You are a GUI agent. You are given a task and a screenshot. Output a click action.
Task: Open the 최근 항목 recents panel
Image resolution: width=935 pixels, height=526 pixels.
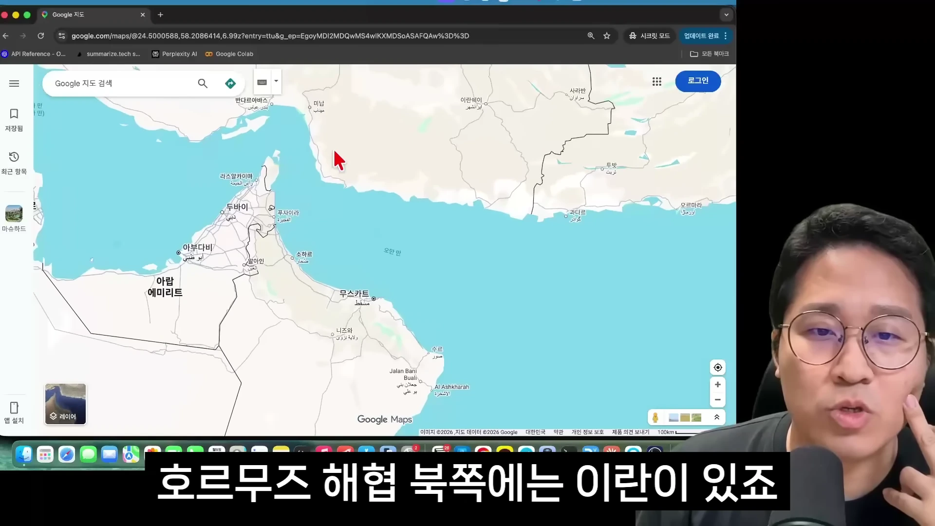pyautogui.click(x=14, y=163)
